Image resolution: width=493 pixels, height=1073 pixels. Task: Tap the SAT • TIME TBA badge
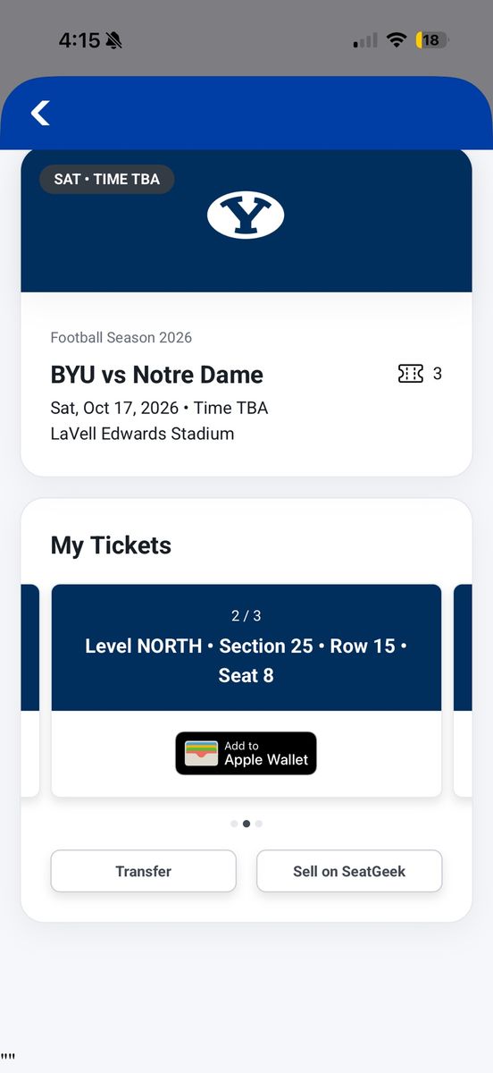coord(107,179)
